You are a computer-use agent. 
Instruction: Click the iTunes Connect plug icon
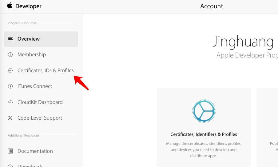(x=10, y=86)
